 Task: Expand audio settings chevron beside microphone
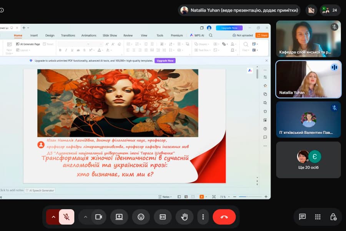point(53,217)
